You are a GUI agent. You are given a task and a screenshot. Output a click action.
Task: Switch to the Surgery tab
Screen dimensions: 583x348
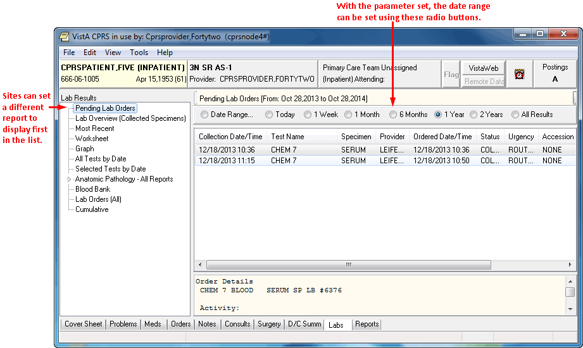pos(269,324)
